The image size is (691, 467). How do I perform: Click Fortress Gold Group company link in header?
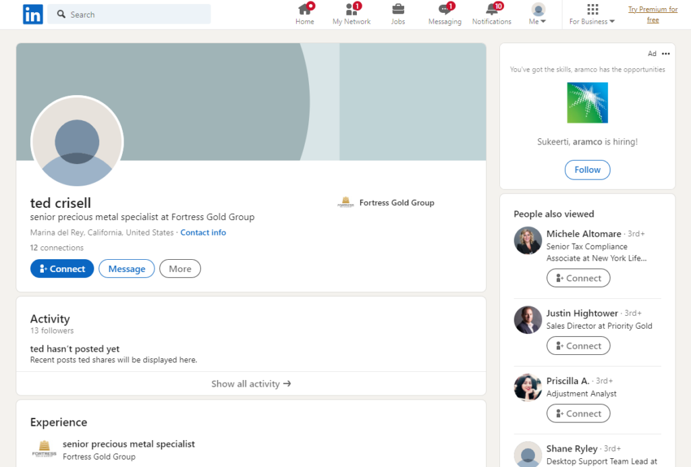(397, 202)
